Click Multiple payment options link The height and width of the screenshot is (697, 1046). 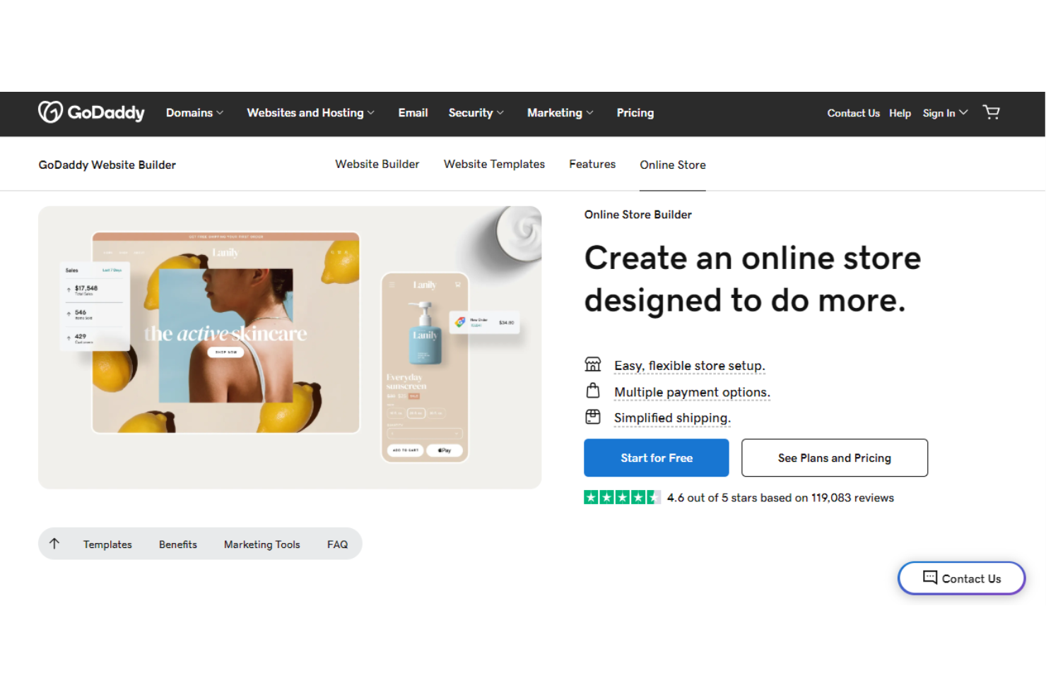click(692, 391)
